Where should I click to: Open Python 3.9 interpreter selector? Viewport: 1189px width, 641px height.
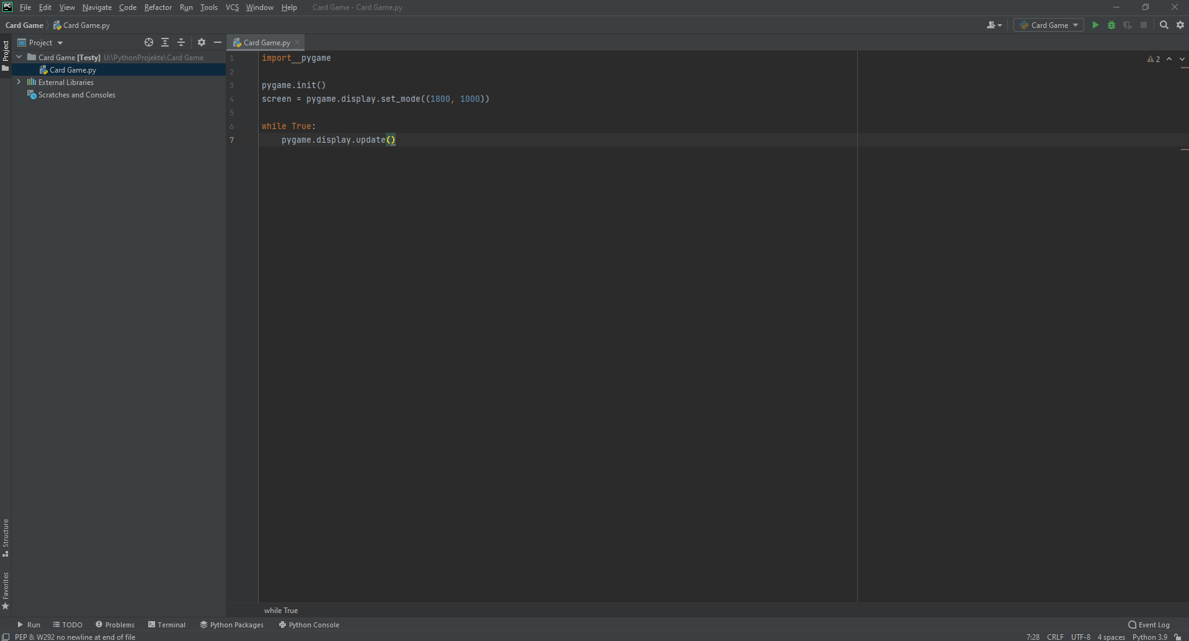tap(1149, 637)
